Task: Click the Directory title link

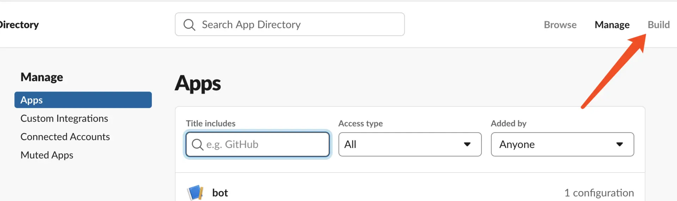Action: pos(19,25)
